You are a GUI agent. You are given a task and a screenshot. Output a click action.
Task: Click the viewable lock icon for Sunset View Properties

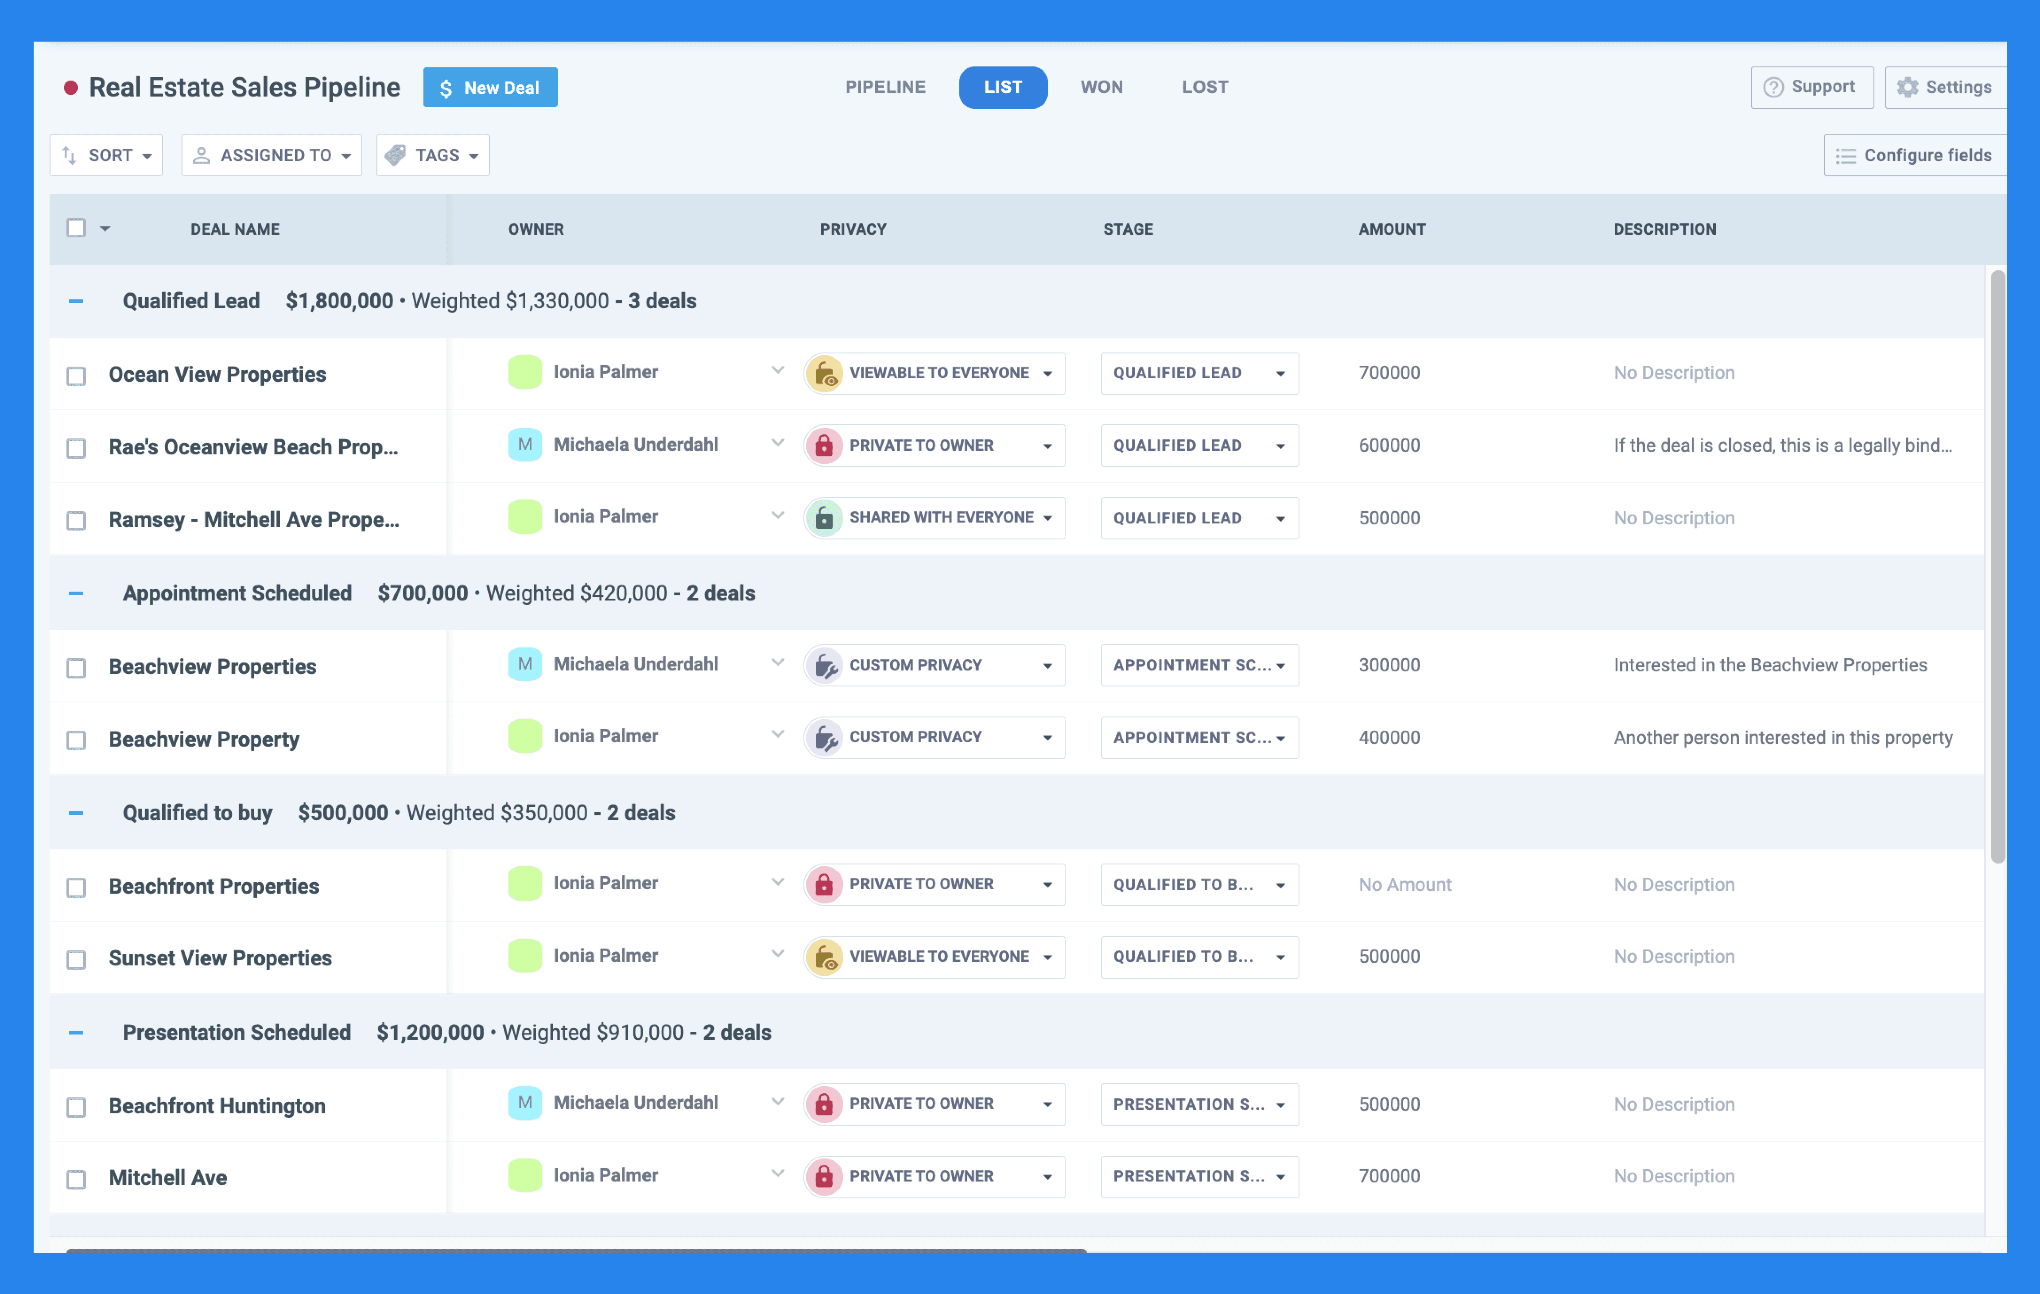pyautogui.click(x=823, y=957)
